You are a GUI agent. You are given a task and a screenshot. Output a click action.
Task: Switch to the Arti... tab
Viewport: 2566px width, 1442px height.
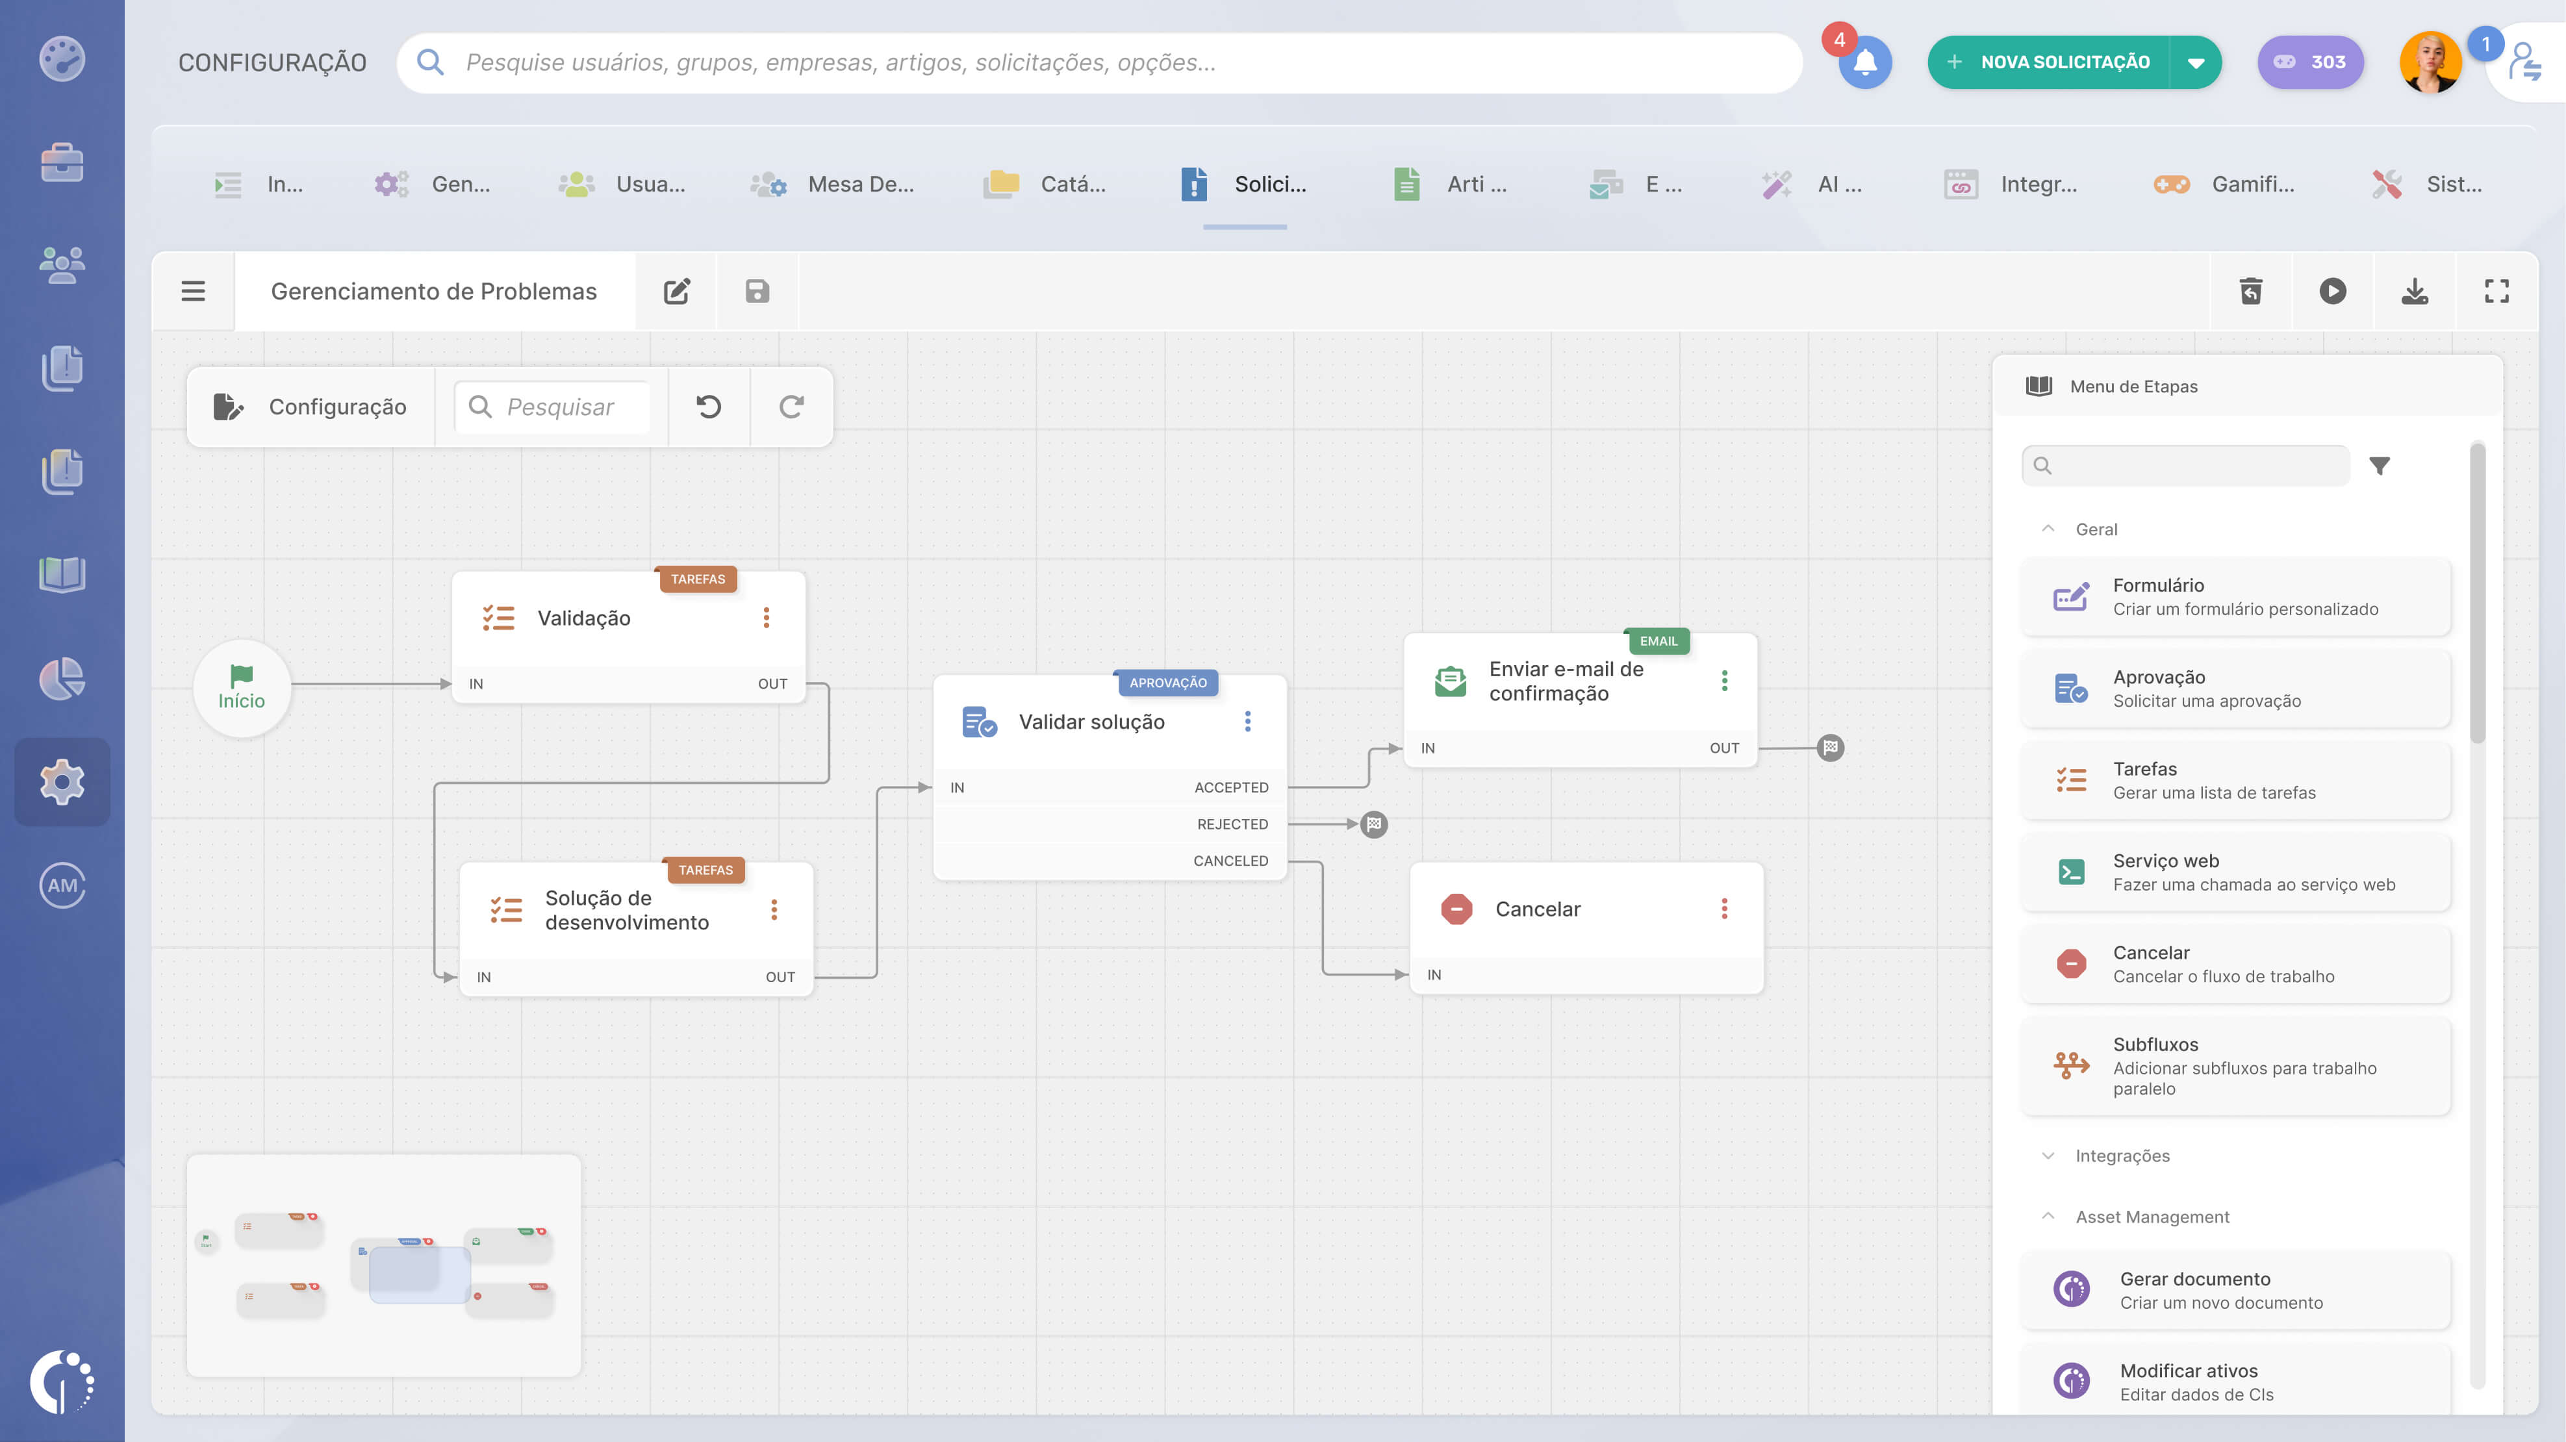click(x=1451, y=184)
